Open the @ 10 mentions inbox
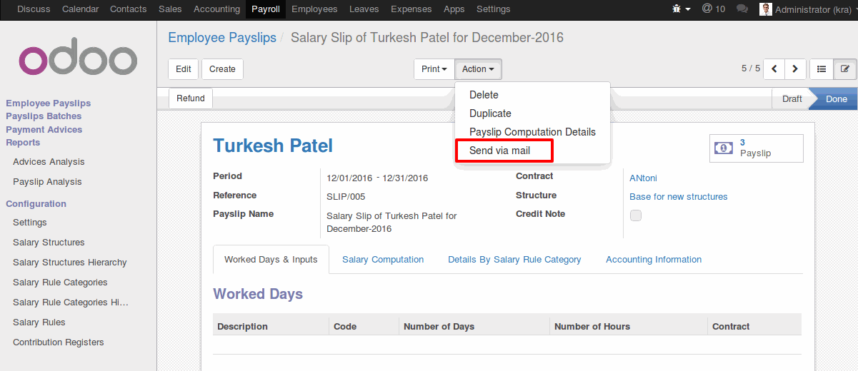858x371 pixels. pyautogui.click(x=713, y=9)
